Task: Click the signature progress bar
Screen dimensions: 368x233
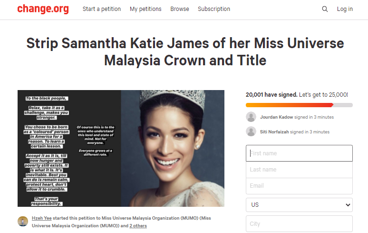Action: pyautogui.click(x=299, y=105)
